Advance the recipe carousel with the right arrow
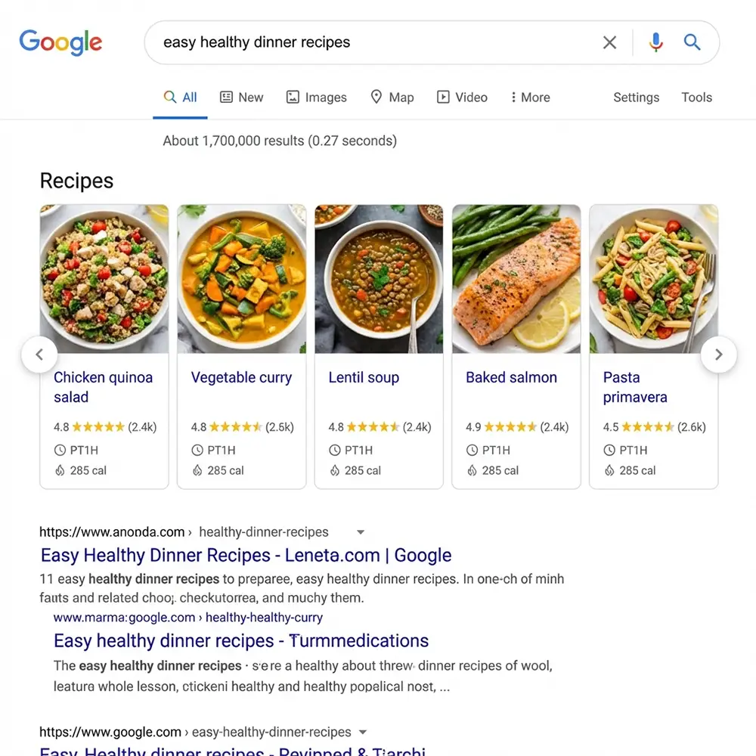 [x=718, y=354]
